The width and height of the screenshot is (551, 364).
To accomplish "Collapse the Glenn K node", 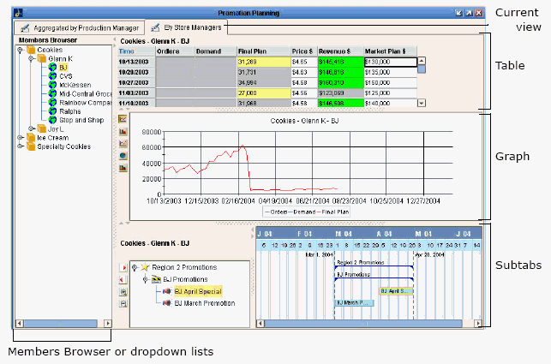I will [x=31, y=59].
